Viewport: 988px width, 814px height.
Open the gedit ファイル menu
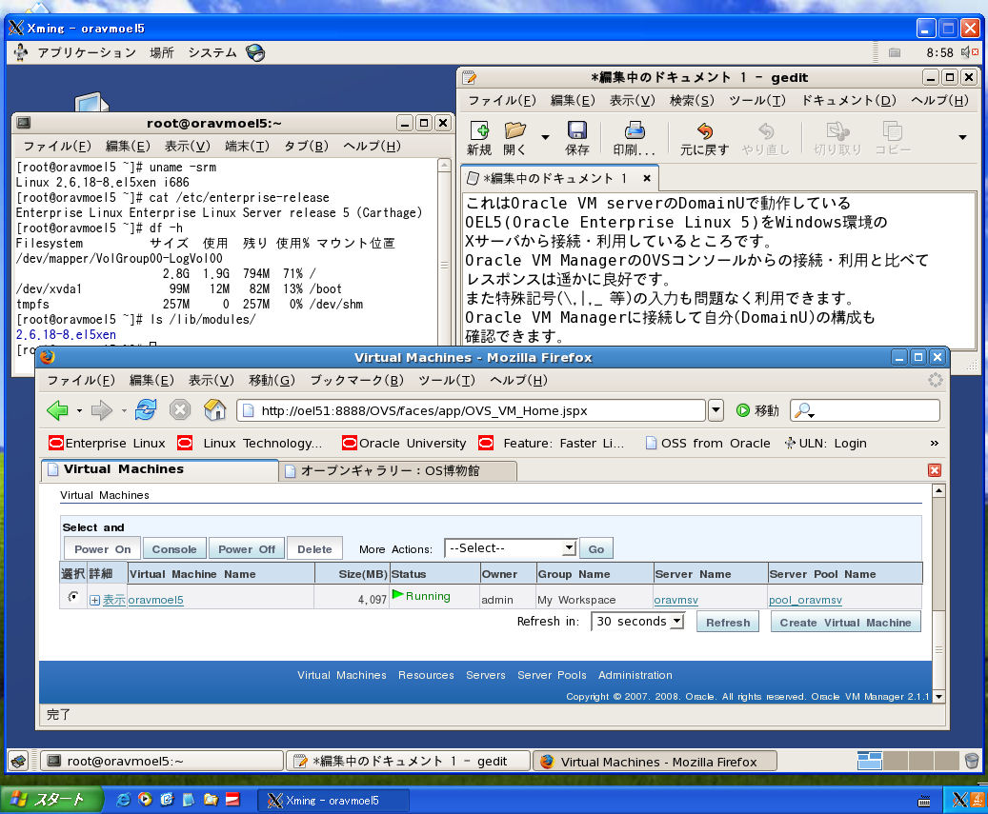coord(502,100)
